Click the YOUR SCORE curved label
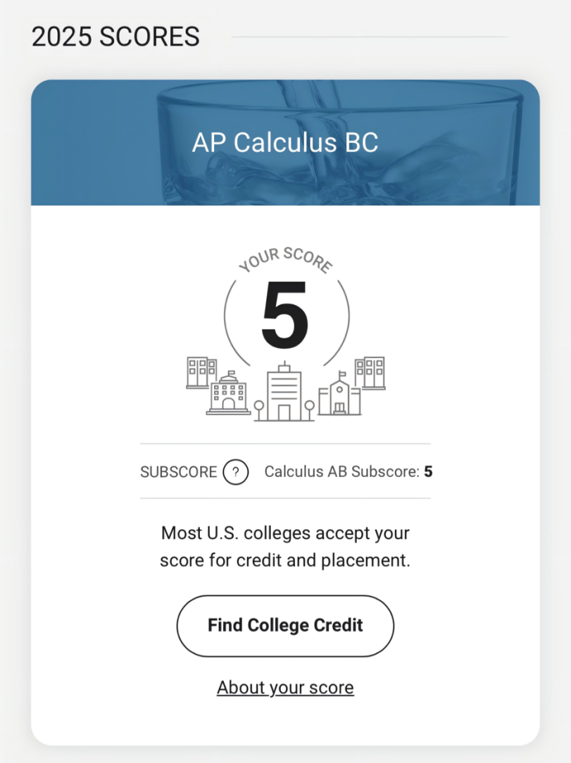This screenshot has width=571, height=763. click(285, 259)
